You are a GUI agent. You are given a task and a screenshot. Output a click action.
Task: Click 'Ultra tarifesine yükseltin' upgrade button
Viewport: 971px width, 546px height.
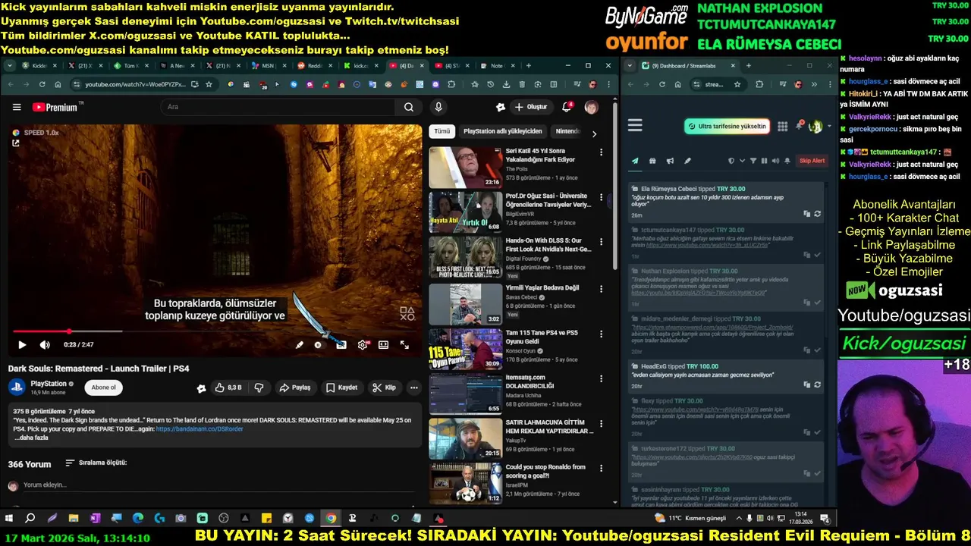(727, 126)
